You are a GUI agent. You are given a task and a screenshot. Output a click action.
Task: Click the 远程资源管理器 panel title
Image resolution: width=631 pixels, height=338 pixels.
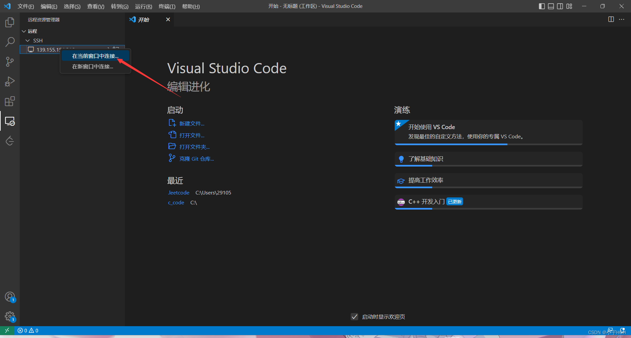(x=44, y=20)
